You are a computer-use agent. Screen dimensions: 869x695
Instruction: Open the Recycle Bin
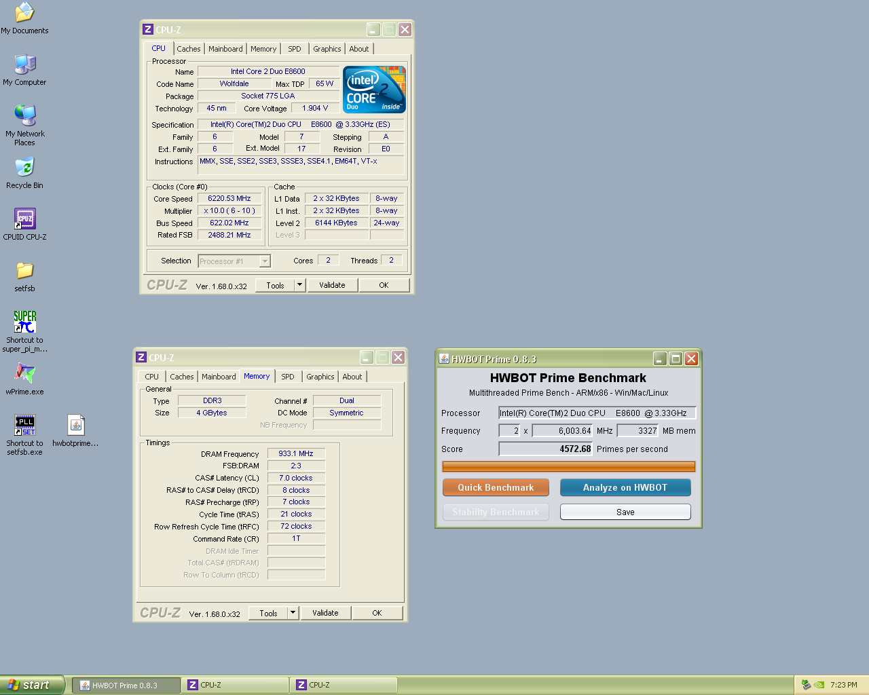pos(24,168)
